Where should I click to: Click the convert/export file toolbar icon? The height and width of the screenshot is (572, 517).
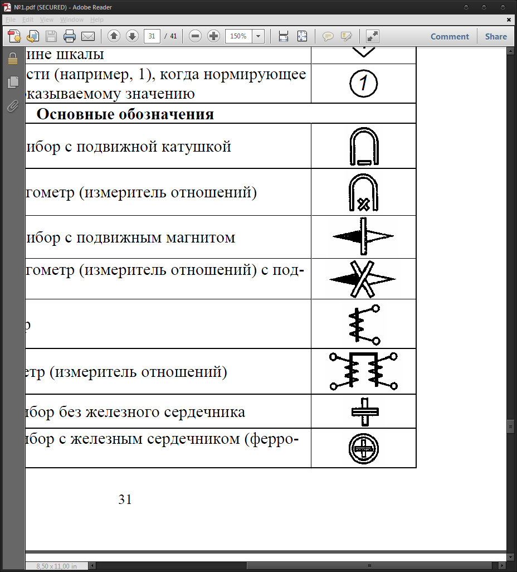33,36
